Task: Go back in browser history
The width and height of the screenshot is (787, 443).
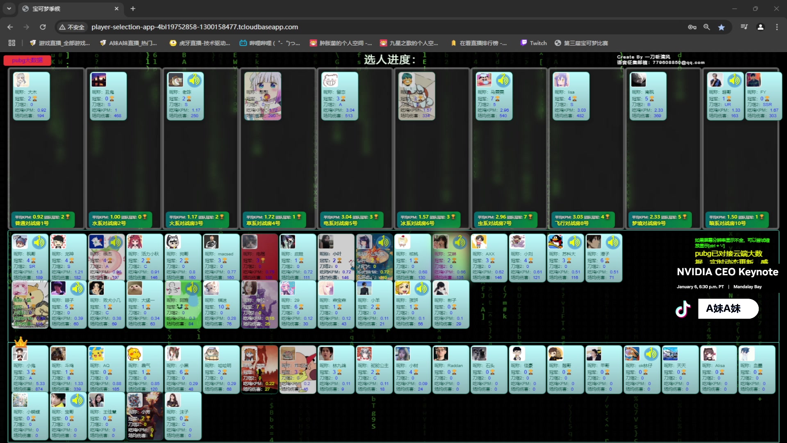Action: (x=10, y=27)
